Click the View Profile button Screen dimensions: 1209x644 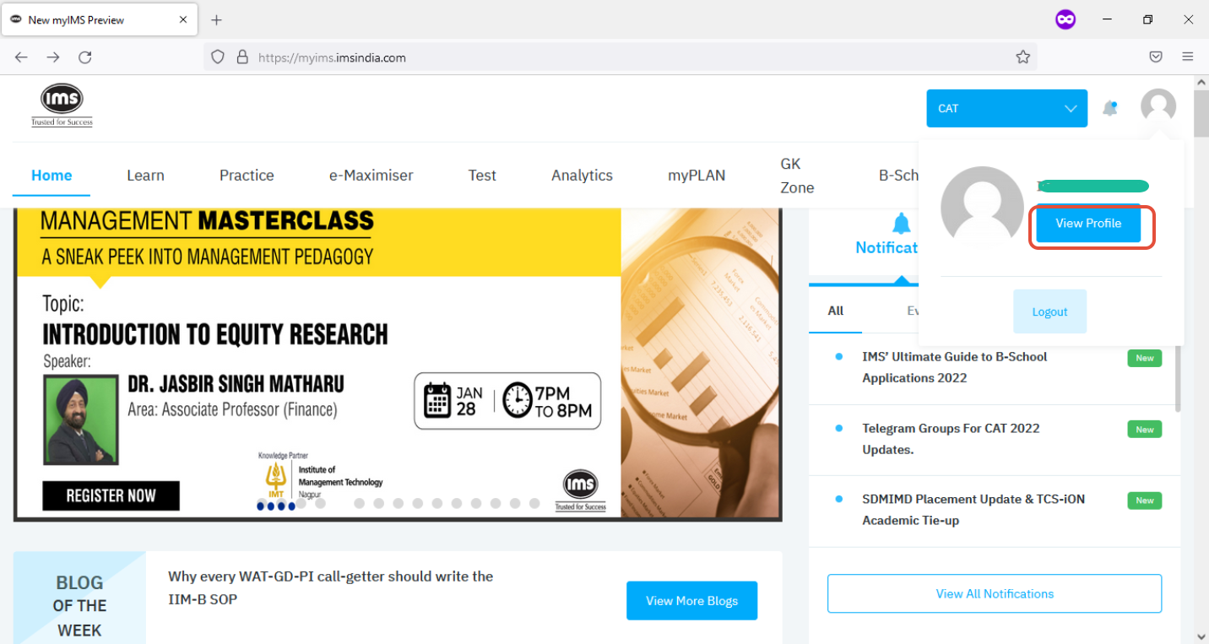pos(1088,224)
